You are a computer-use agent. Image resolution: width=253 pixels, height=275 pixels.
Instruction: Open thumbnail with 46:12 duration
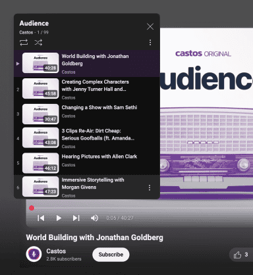(41, 163)
